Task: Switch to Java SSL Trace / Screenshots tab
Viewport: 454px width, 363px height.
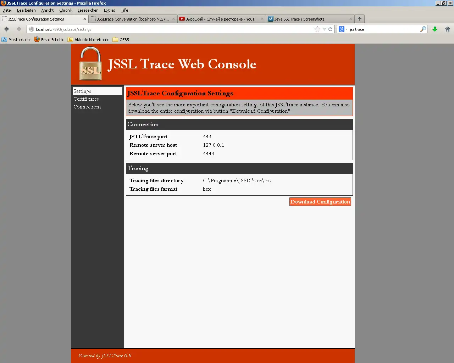Action: (x=310, y=19)
